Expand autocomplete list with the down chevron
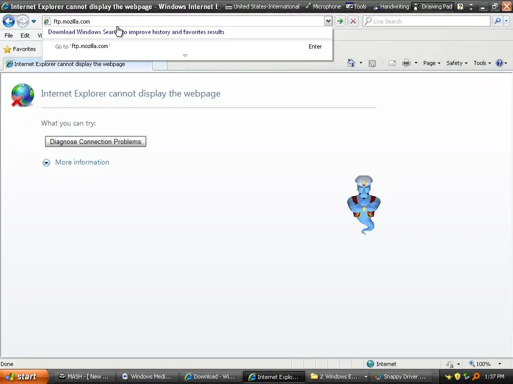 pyautogui.click(x=185, y=55)
